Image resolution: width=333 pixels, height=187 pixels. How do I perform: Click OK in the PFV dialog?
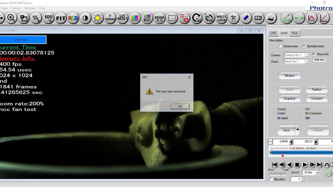pyautogui.click(x=180, y=106)
